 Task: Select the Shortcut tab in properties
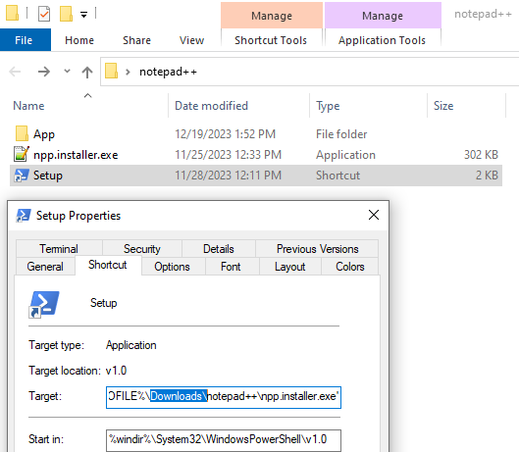[x=108, y=265]
